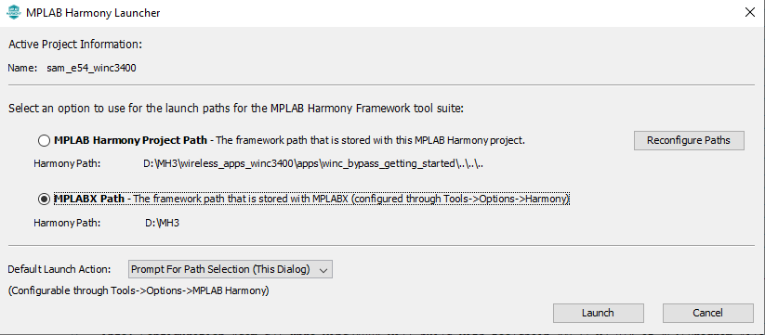Choose the MPLABX Path radio button

[44, 200]
